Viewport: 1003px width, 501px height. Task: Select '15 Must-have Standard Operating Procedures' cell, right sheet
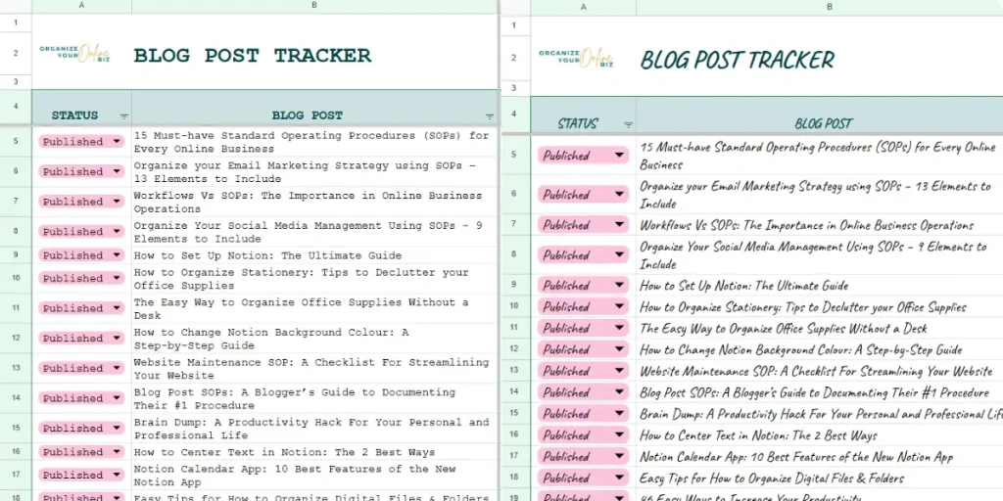820,156
